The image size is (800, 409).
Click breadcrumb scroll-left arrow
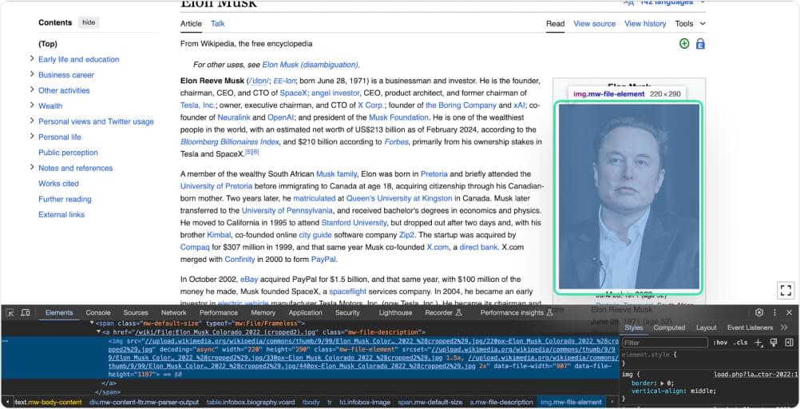[x=6, y=402]
